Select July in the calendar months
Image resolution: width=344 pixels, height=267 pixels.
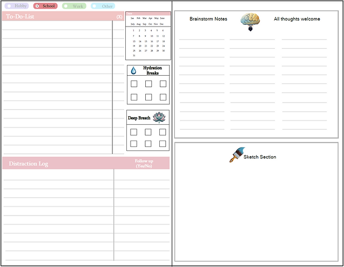click(132, 24)
